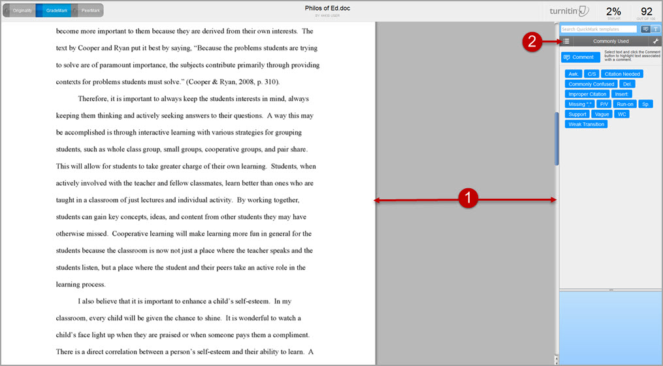Select the Vague QuickMark
The height and width of the screenshot is (366, 663).
point(602,114)
